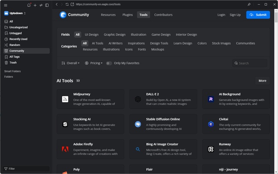
Task: Open Random in sidebar
Action: pyautogui.click(x=26, y=45)
